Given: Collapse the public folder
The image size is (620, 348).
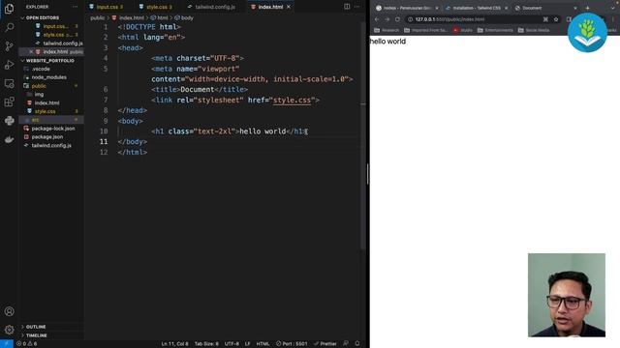Looking at the screenshot, I should (x=39, y=86).
